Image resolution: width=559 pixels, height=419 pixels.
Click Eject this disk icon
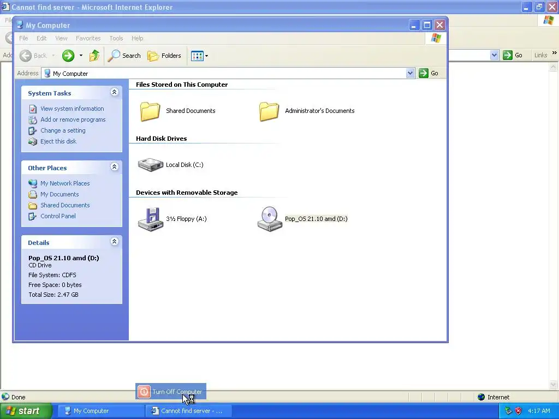pos(33,142)
